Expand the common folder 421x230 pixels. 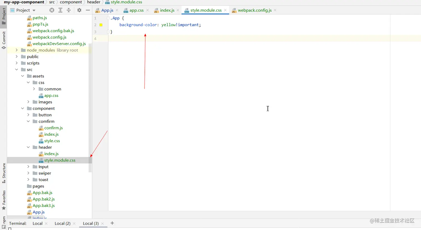coord(34,89)
